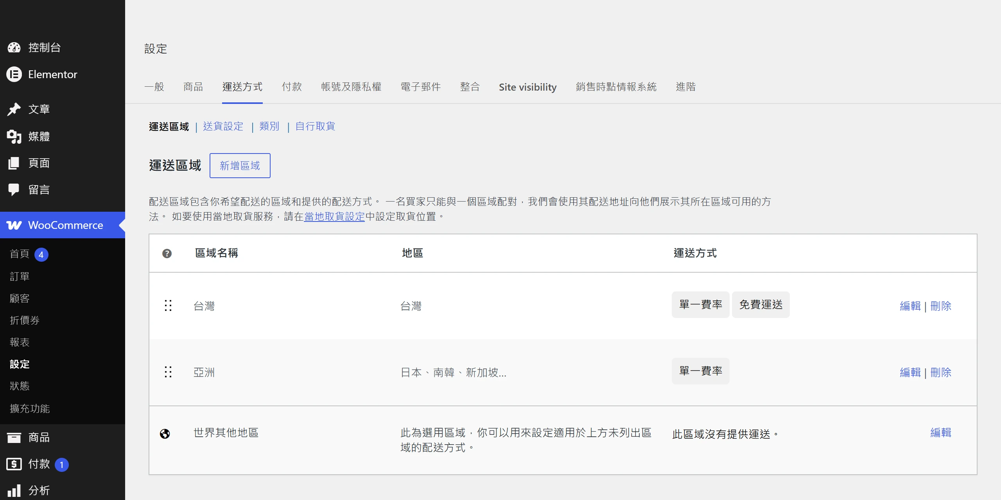The width and height of the screenshot is (1001, 500).
Task: Click the 付款 dollar icon in sidebar
Action: 14,464
